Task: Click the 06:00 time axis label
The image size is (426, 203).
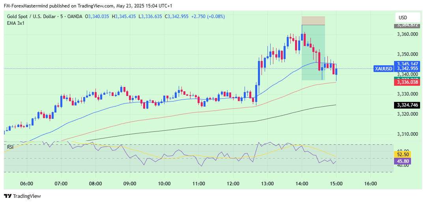Action: 27,183
